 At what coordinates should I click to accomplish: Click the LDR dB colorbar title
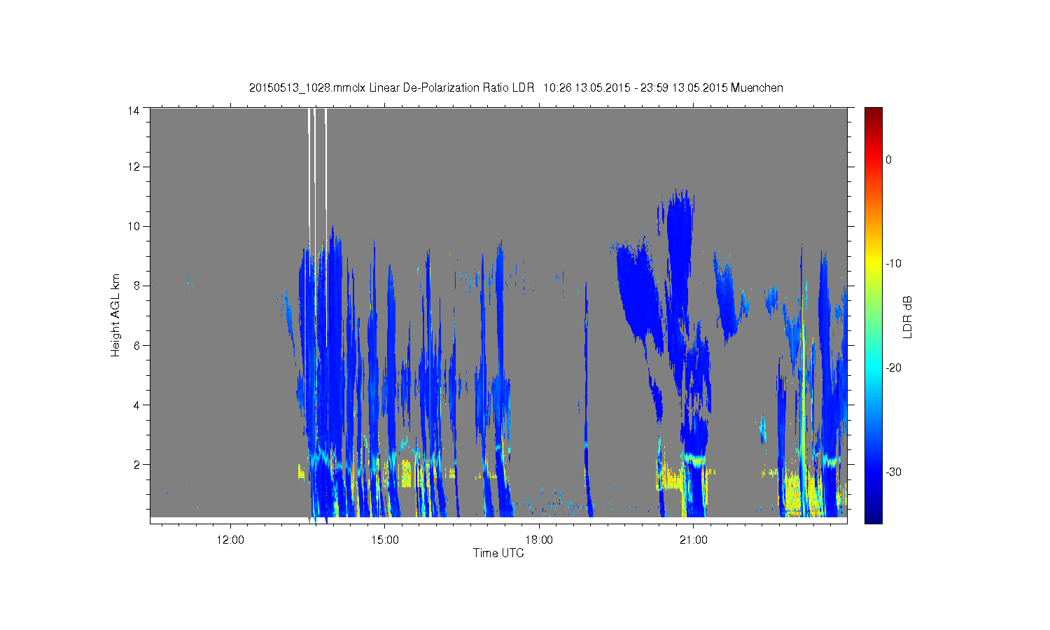[x=907, y=317]
